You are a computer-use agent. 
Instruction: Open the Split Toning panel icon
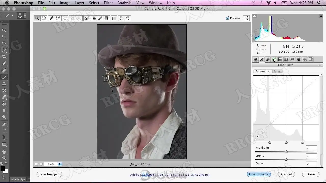pyautogui.click(x=280, y=59)
